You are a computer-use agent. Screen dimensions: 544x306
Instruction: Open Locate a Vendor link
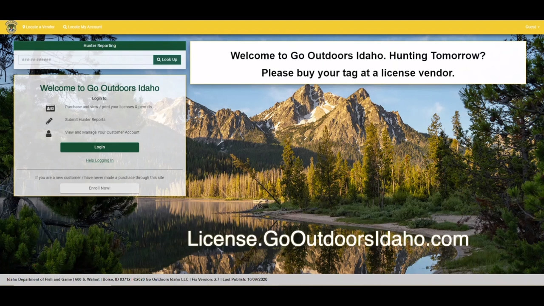tap(38, 27)
